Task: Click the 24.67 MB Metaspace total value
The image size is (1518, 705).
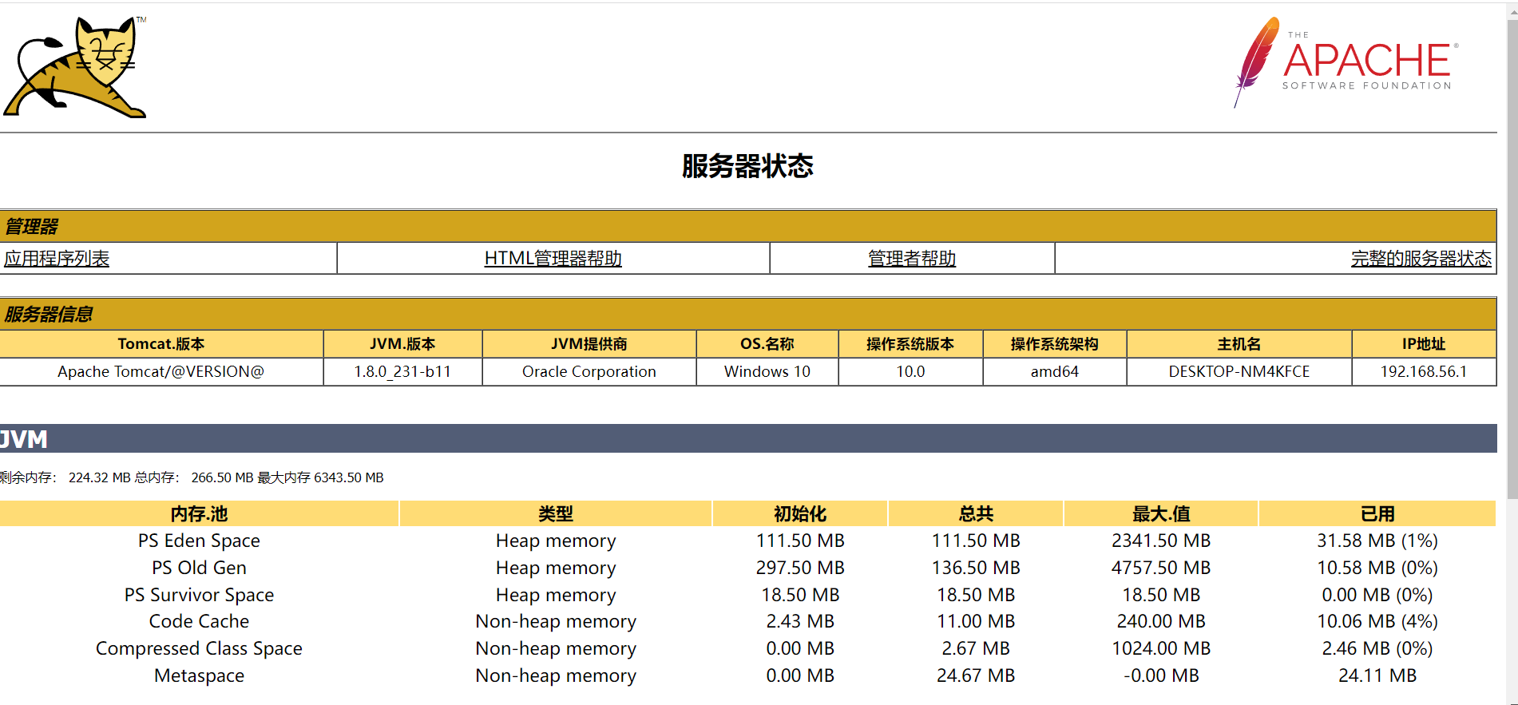Action: (976, 675)
